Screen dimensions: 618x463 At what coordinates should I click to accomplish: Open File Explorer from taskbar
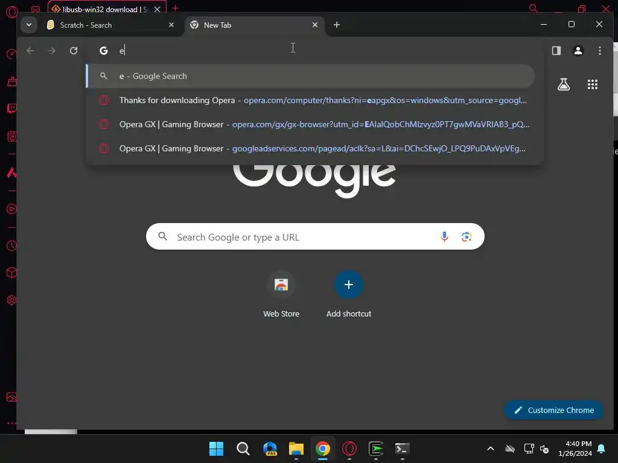click(296, 449)
